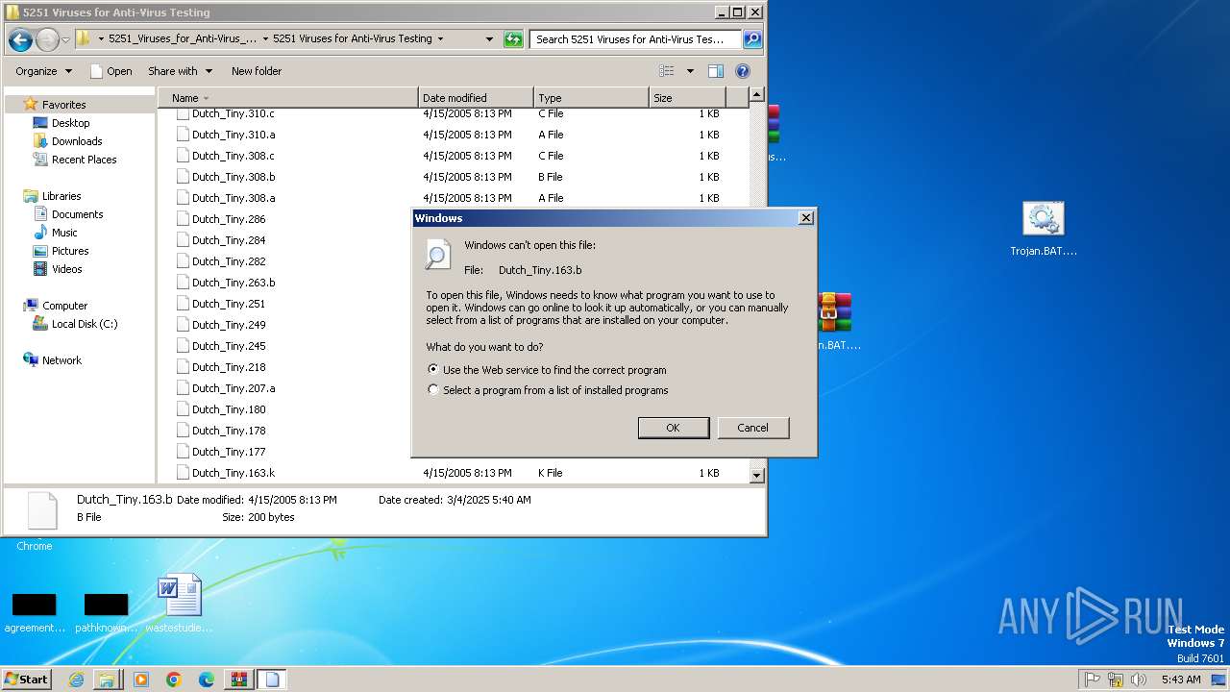Open Explorer help question mark icon
Image resolution: width=1230 pixels, height=692 pixels.
[x=742, y=71]
